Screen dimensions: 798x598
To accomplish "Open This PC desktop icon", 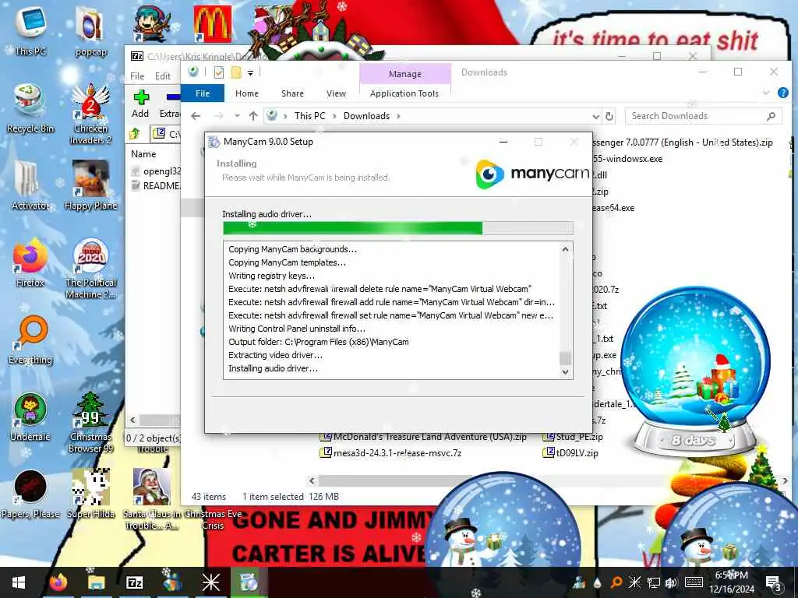I will [30, 30].
